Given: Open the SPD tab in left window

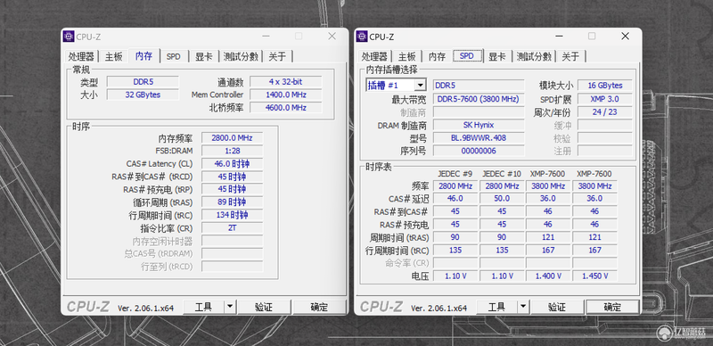Looking at the screenshot, I should [x=173, y=56].
